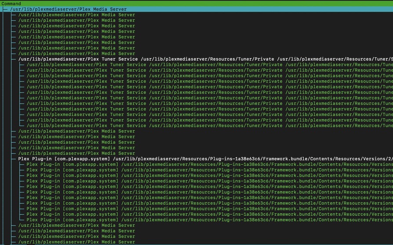Collapse the root Plex Media Server tree
The height and width of the screenshot is (245, 393).
5,9
